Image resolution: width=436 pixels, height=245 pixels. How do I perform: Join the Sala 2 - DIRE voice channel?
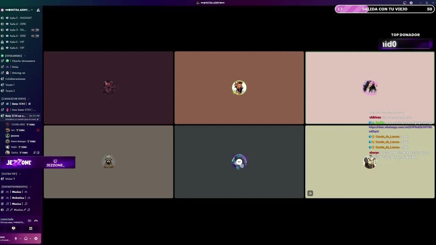point(20,24)
